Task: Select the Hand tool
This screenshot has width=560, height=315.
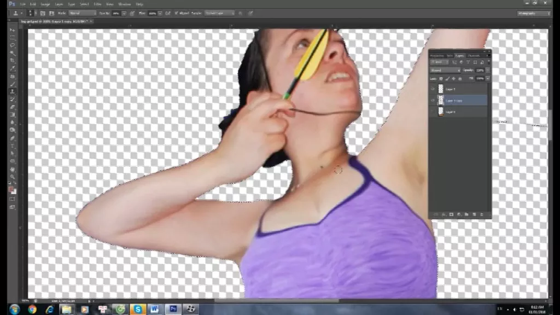Action: click(x=13, y=169)
